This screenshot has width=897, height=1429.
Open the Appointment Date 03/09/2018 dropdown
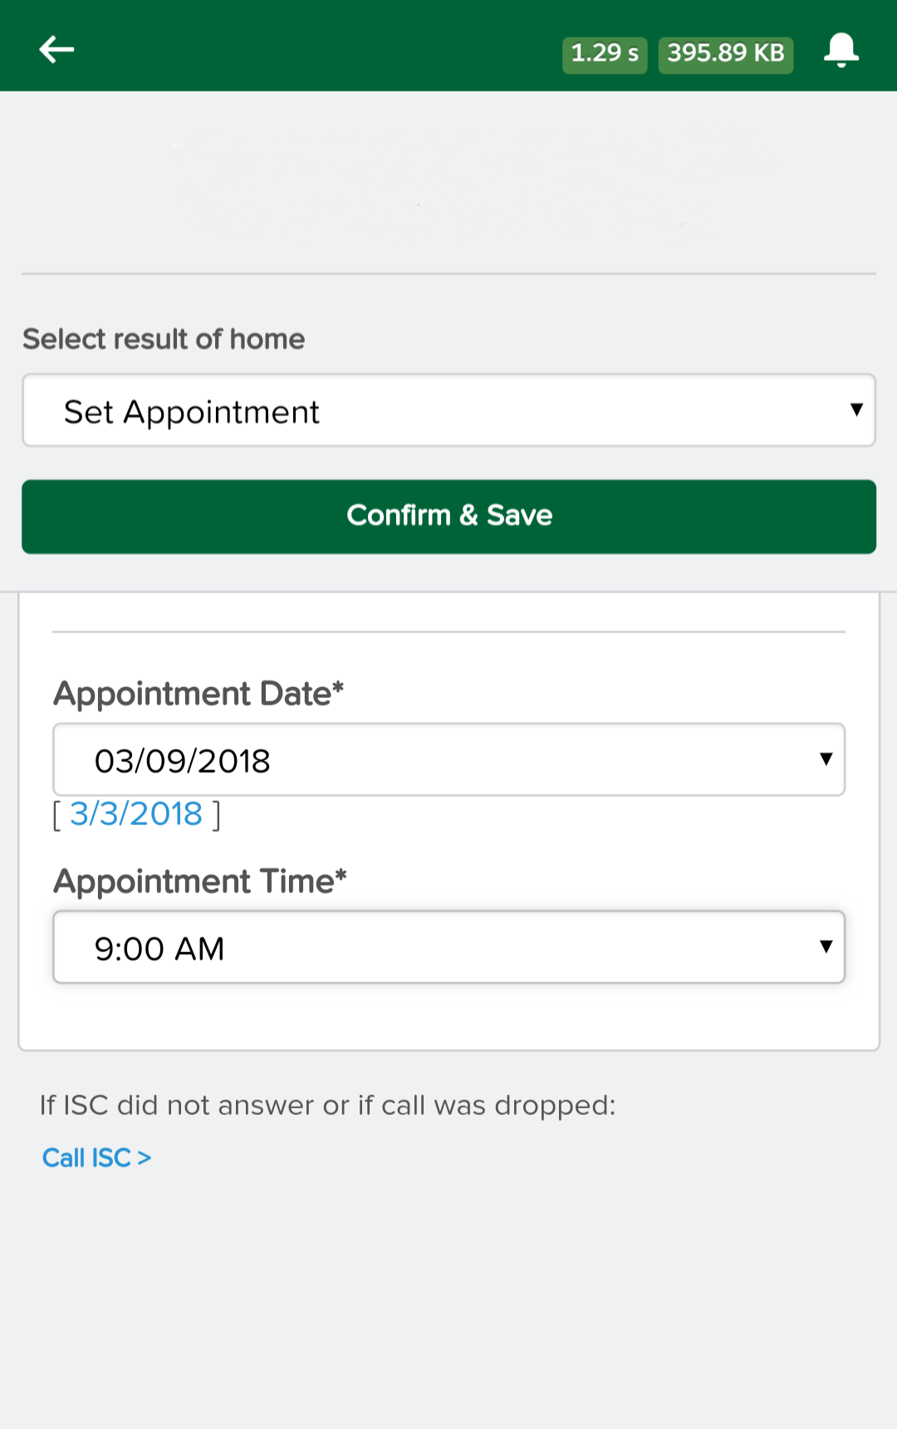448,759
